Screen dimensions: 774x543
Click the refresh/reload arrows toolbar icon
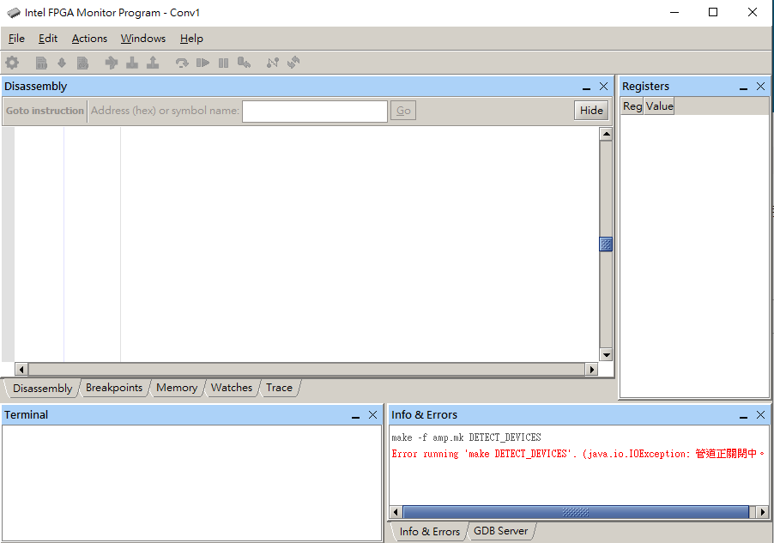click(x=293, y=63)
